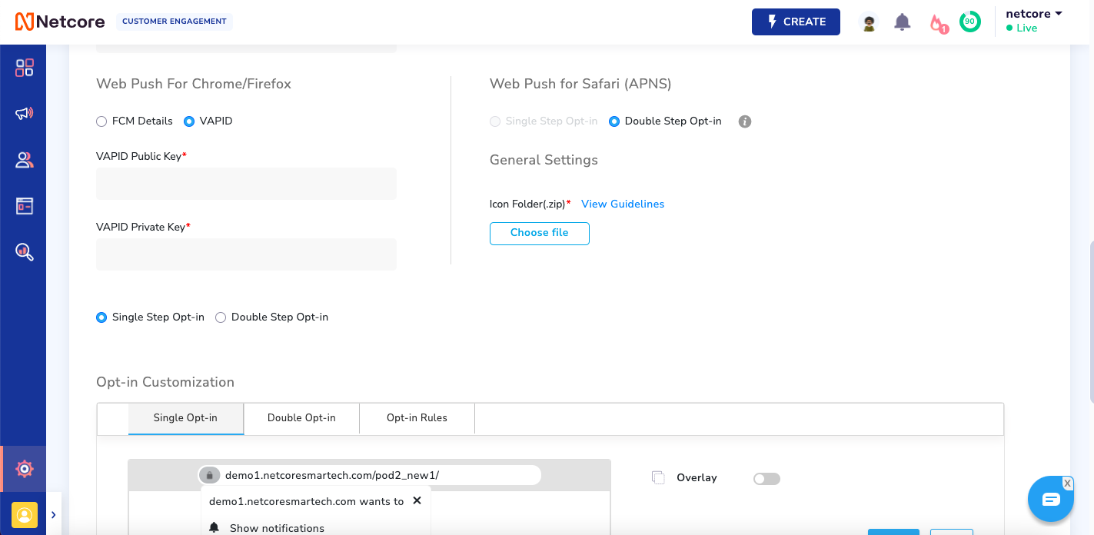This screenshot has height=535, width=1094.
Task: Close the chat widget with X
Action: 1067,483
